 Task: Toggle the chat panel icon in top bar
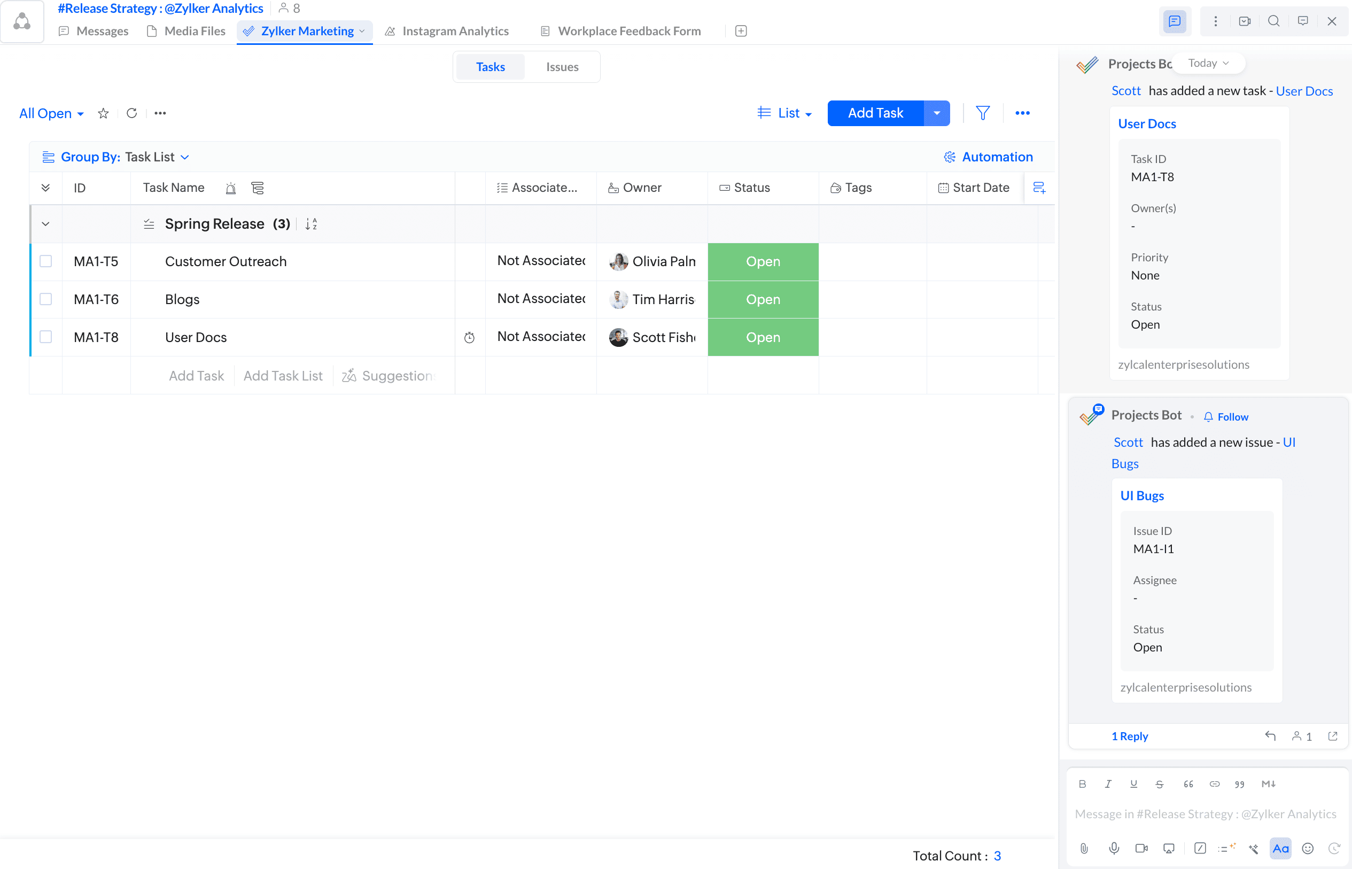[1174, 21]
